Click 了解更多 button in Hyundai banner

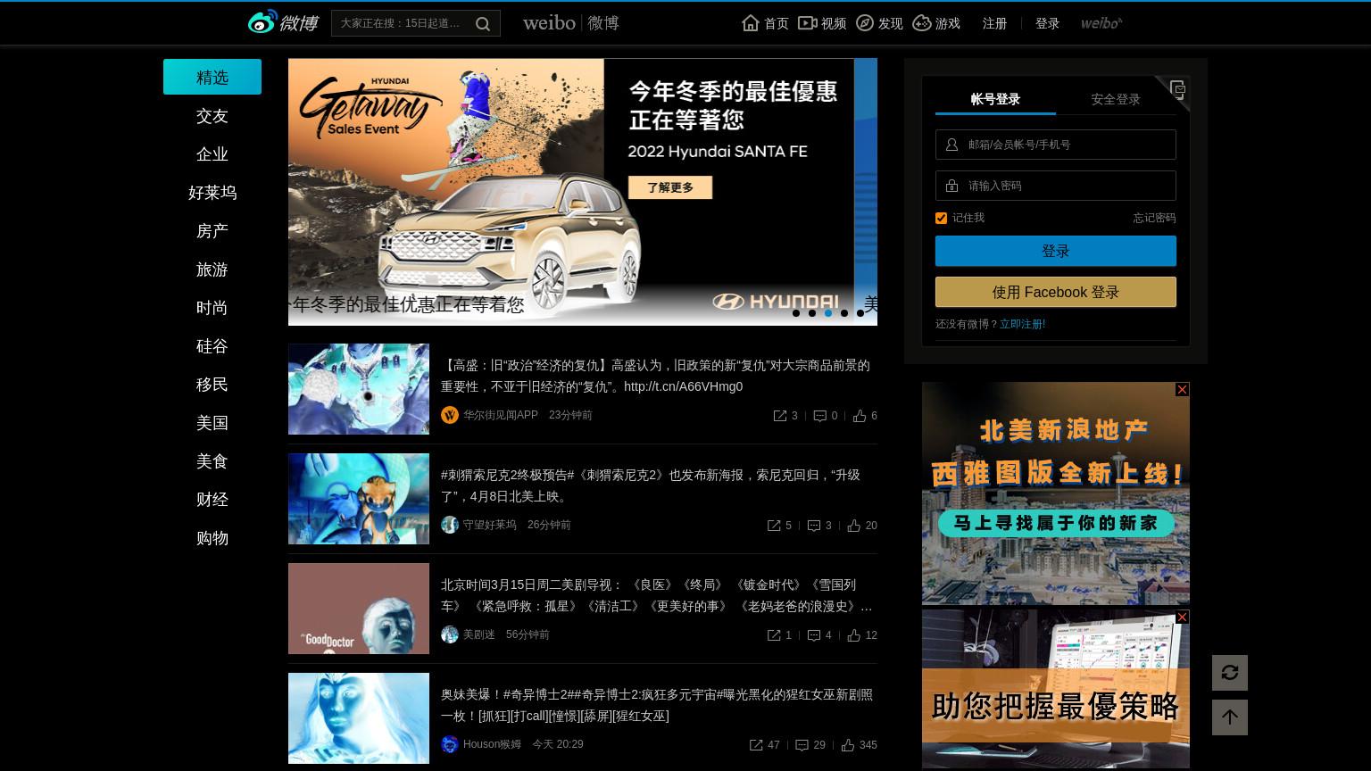pos(670,187)
